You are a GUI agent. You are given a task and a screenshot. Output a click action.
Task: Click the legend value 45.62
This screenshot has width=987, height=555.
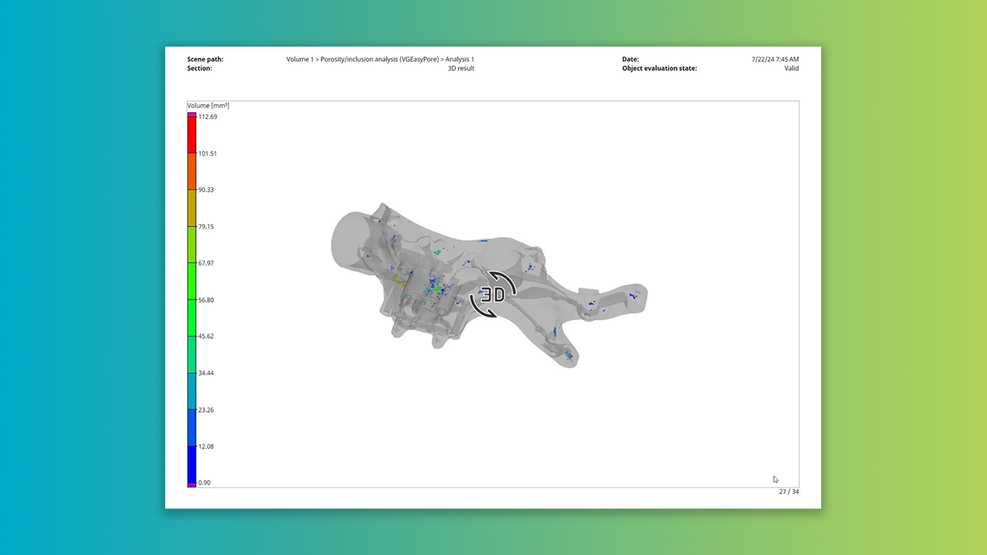pos(206,336)
